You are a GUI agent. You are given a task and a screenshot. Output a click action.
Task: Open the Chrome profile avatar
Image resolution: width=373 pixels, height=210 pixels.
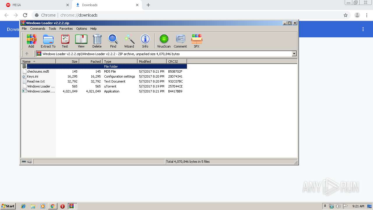[x=357, y=15]
